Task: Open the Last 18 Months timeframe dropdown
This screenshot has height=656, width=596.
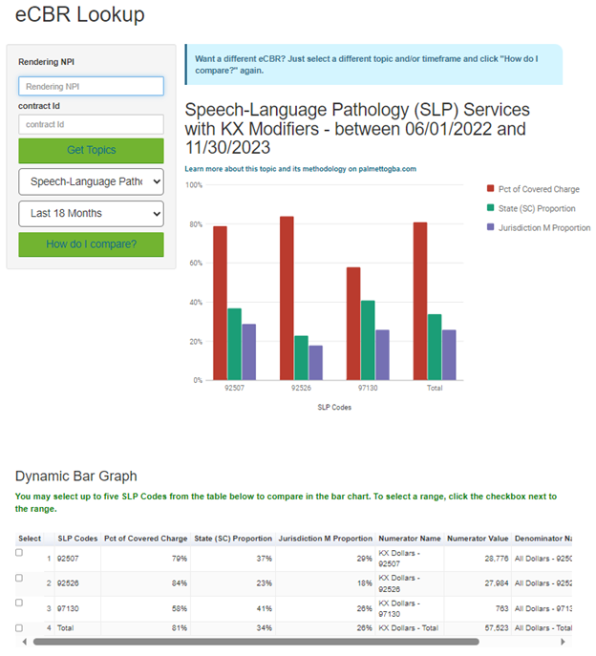Action: point(91,214)
